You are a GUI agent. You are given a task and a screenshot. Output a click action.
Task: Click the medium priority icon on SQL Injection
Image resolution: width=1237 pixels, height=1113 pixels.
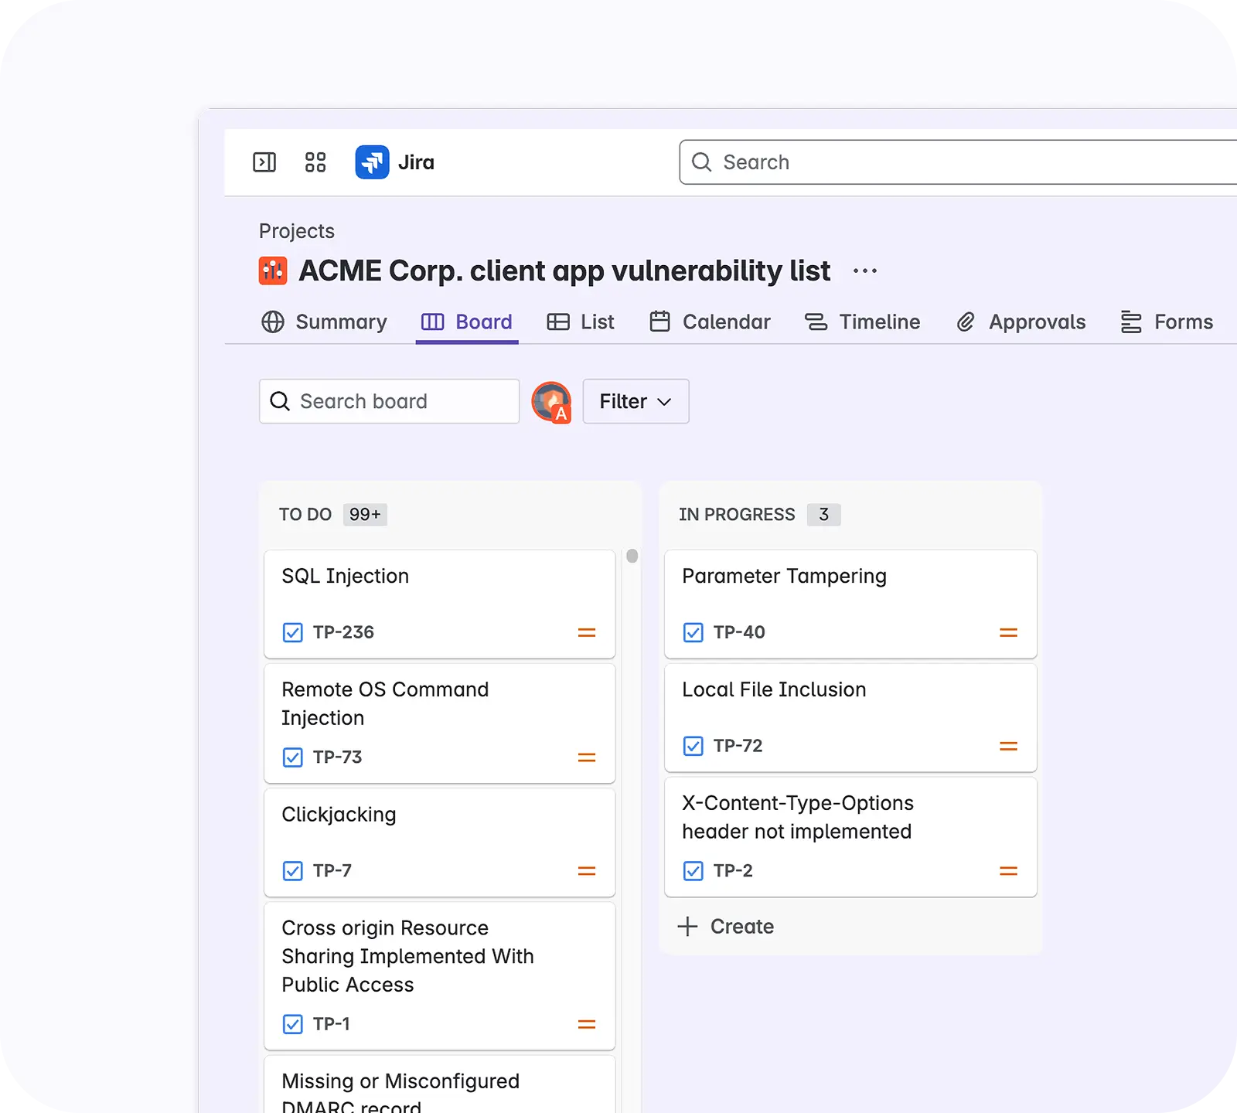point(587,632)
